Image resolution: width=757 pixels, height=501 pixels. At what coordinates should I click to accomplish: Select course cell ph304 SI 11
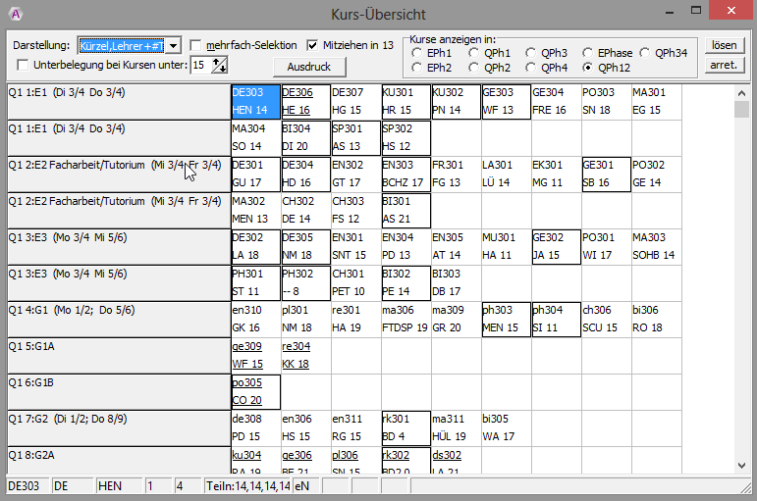[x=556, y=320]
